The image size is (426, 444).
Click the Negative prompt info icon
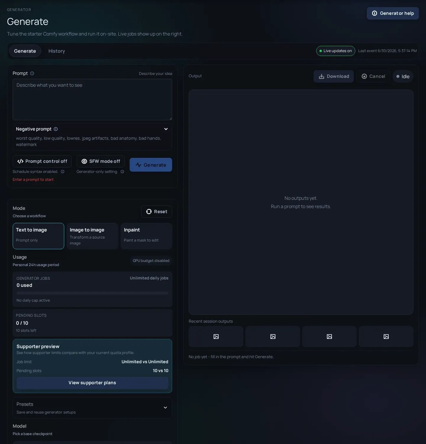pyautogui.click(x=56, y=129)
